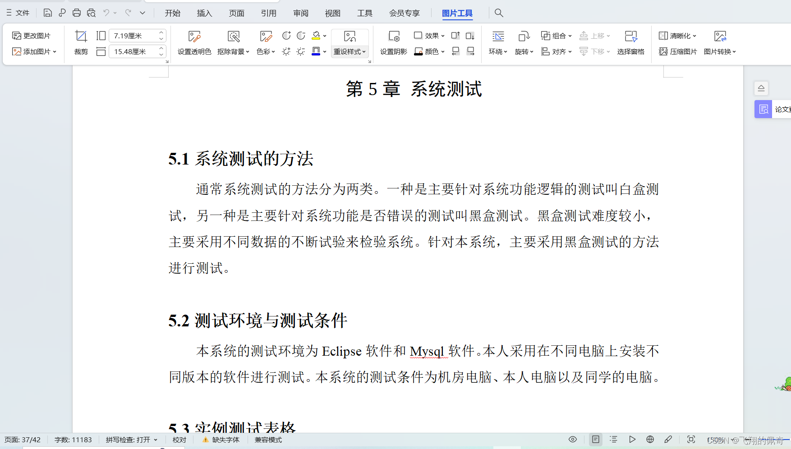The image size is (791, 449).
Task: Collapse side panel with top-right arrow icon
Action: tap(761, 88)
